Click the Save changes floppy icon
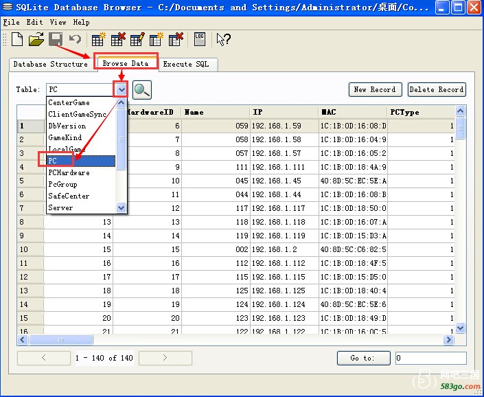Image resolution: width=484 pixels, height=397 pixels. coord(56,39)
